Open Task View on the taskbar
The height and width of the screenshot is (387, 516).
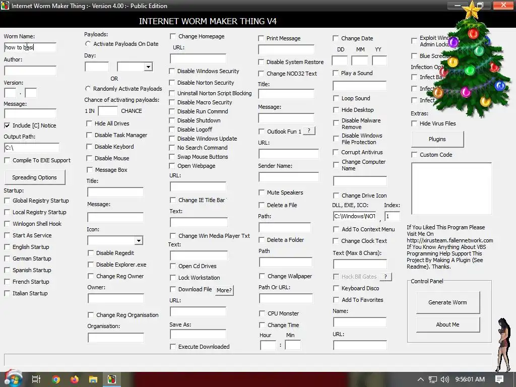pos(36,379)
